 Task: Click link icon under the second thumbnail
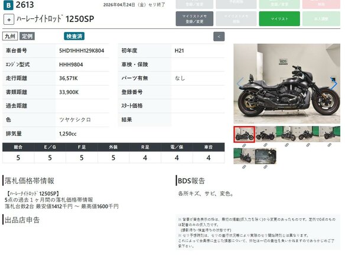coord(265,145)
